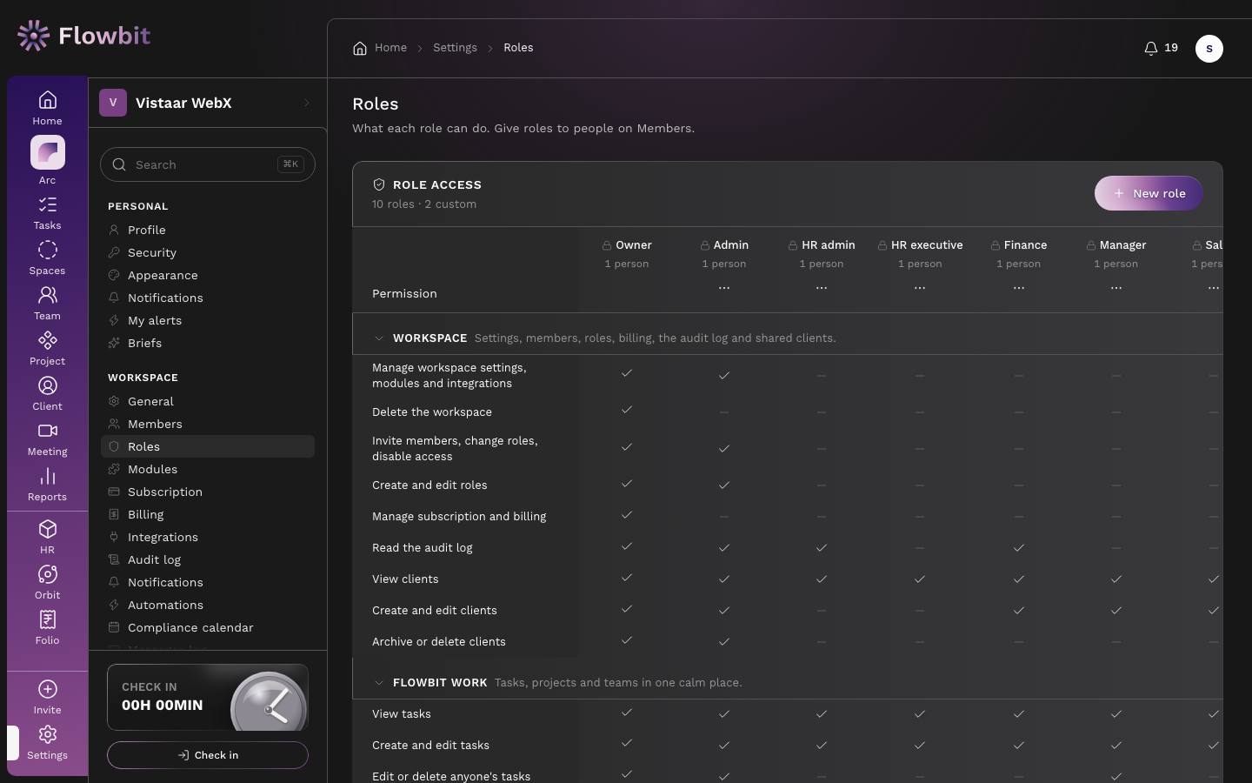Click the Invite plus icon
Screen dimensions: 1252x783
tap(48, 690)
